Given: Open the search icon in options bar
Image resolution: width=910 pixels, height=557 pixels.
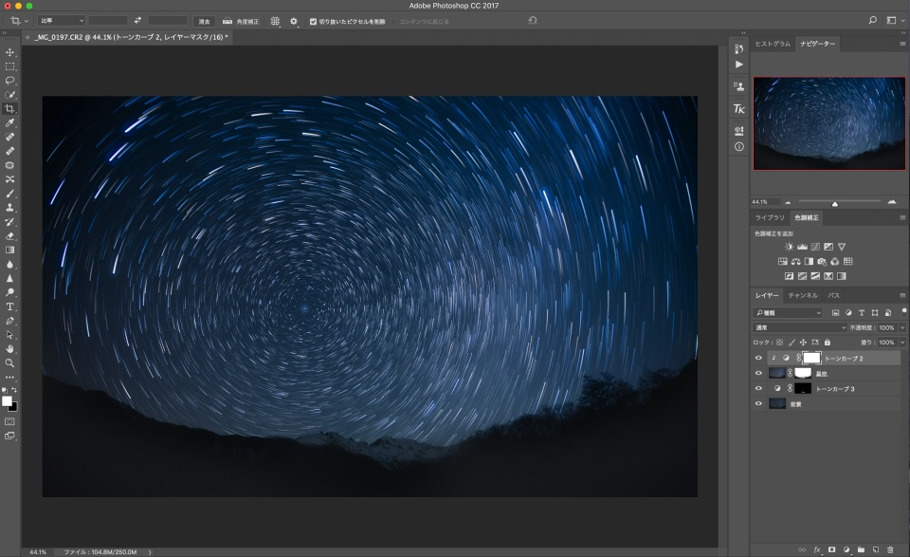Looking at the screenshot, I should click(872, 20).
